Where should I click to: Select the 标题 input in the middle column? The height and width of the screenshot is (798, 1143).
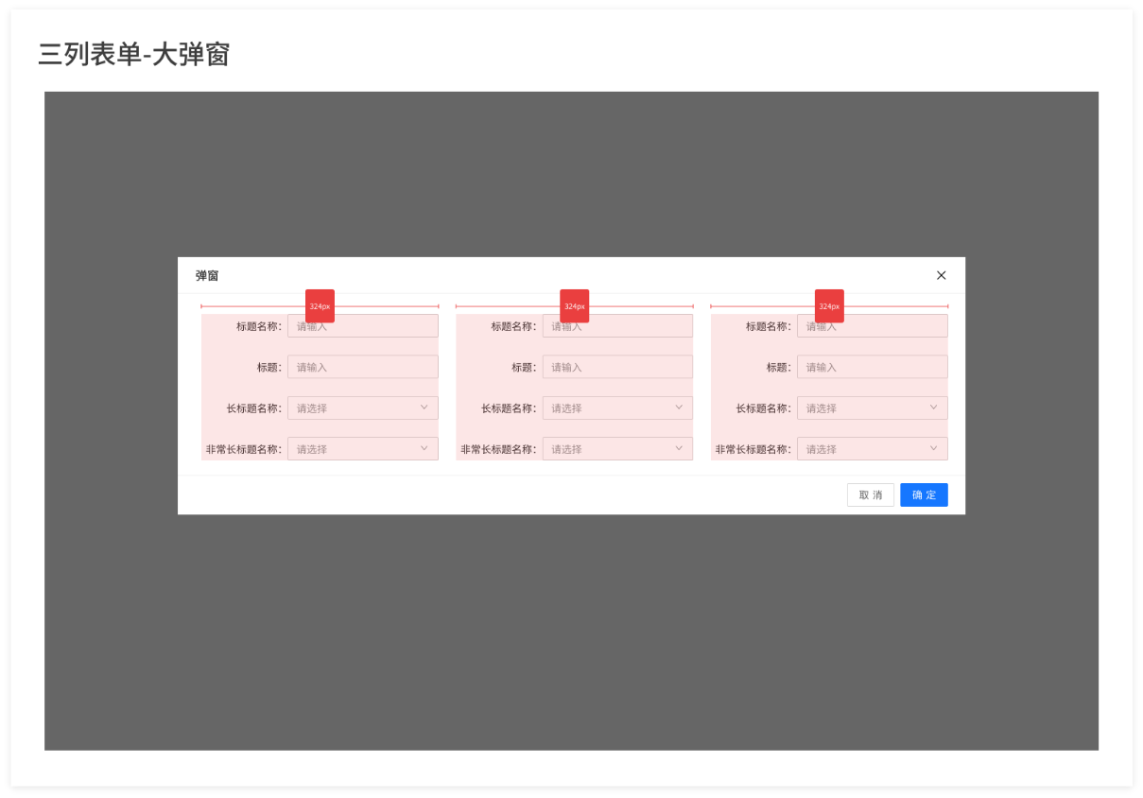[x=617, y=367]
